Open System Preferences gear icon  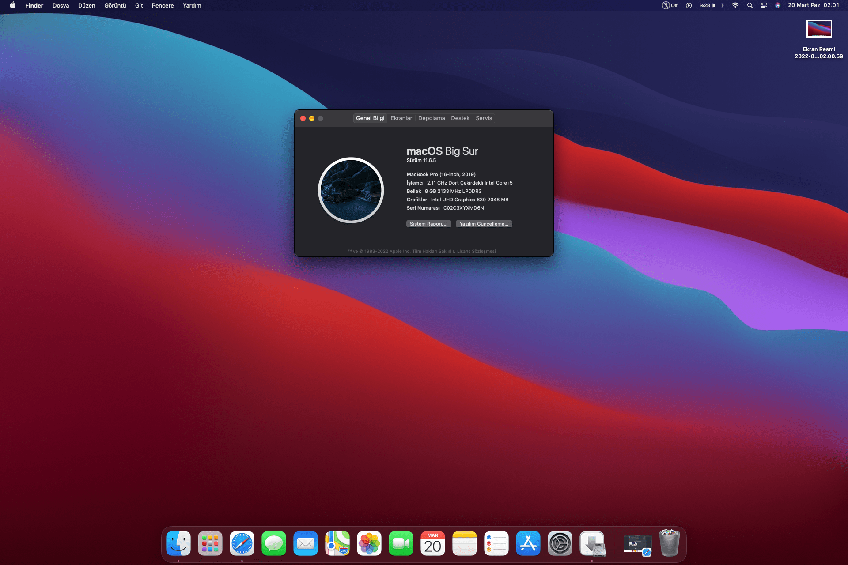[x=560, y=543]
